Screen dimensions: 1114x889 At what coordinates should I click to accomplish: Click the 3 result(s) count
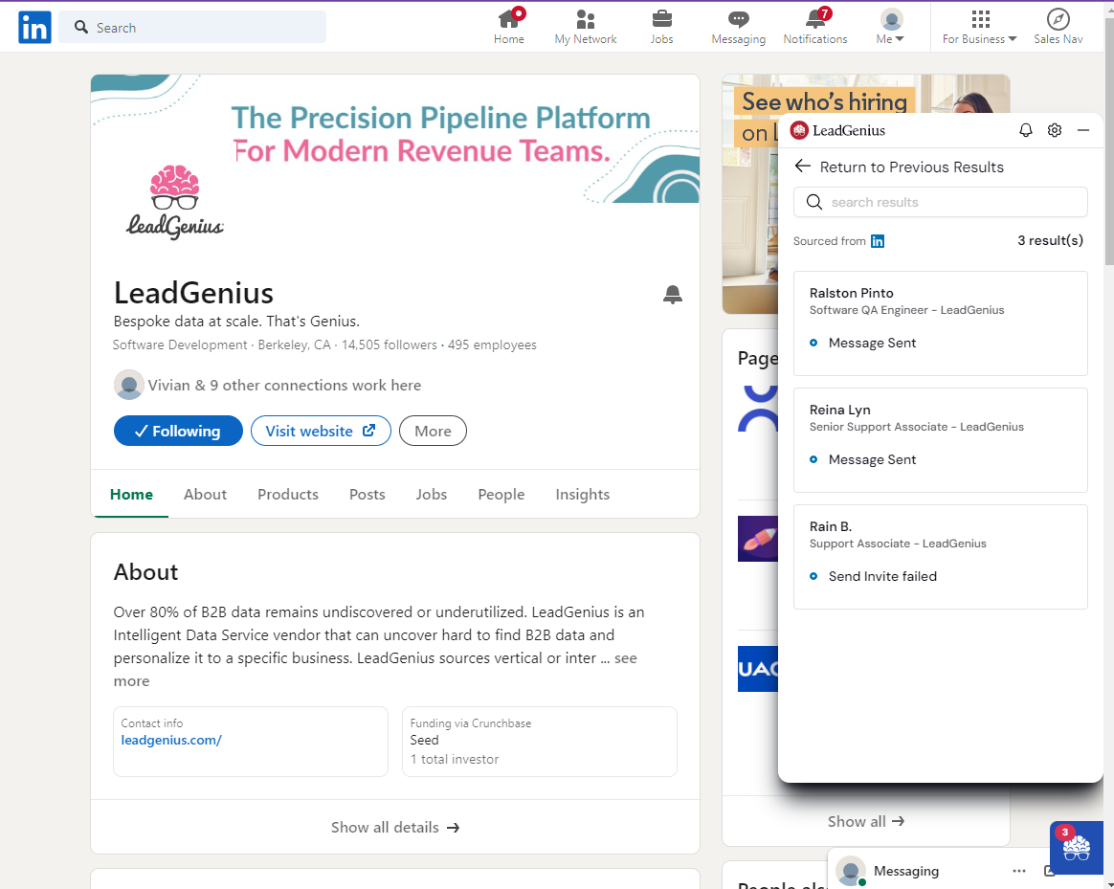tap(1050, 240)
